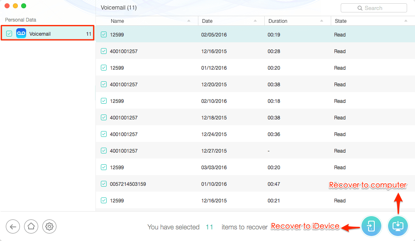Screen dimensions: 415x241
Task: Sort list by Date column arrow
Action: click(255, 21)
